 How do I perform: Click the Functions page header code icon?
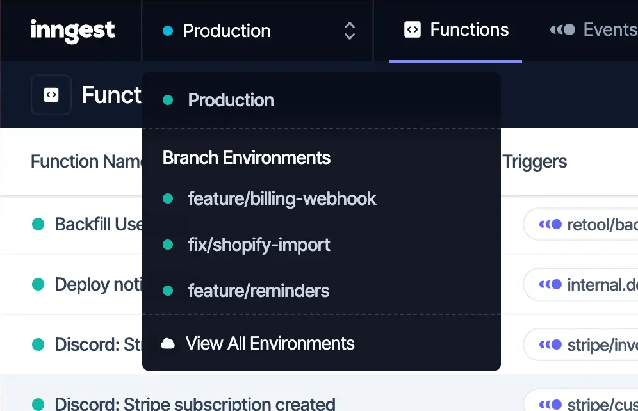point(51,95)
